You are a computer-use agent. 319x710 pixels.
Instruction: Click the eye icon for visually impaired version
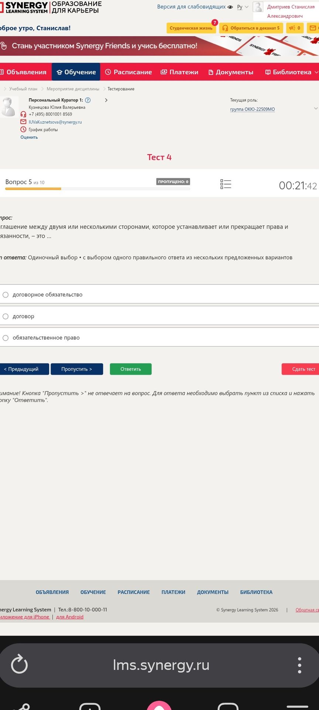pos(230,7)
